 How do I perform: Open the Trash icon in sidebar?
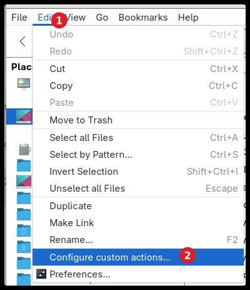click(24, 149)
